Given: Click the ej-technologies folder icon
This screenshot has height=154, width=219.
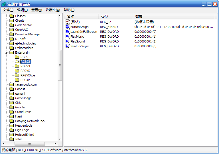Looking at the screenshot, I should tap(11, 43).
